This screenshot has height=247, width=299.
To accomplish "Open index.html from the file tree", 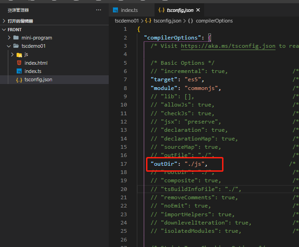I will [x=36, y=63].
